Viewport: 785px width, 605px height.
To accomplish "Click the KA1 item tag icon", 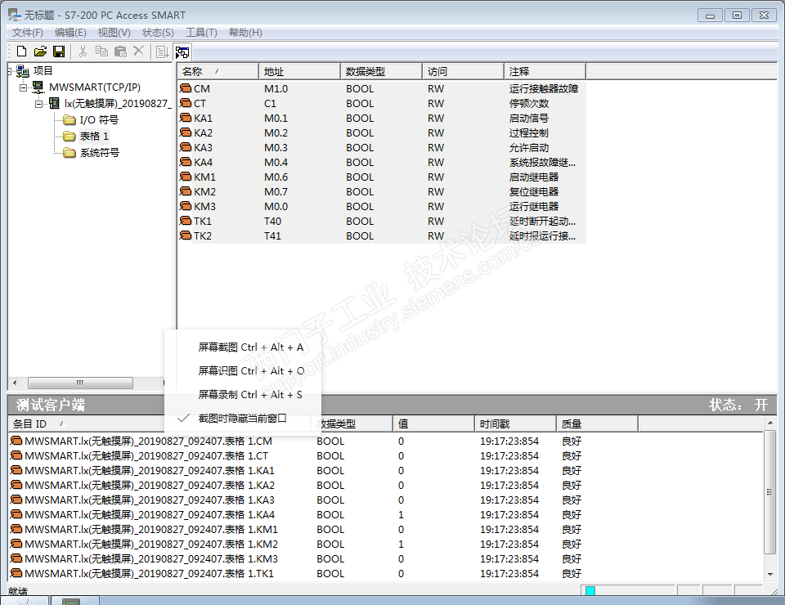I will click(186, 118).
